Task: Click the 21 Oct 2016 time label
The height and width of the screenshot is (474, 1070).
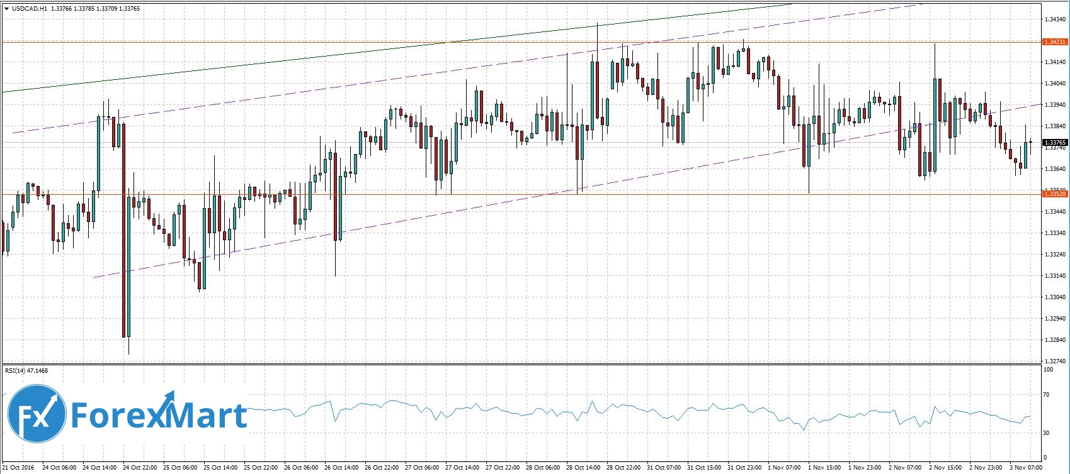Action: click(x=18, y=468)
